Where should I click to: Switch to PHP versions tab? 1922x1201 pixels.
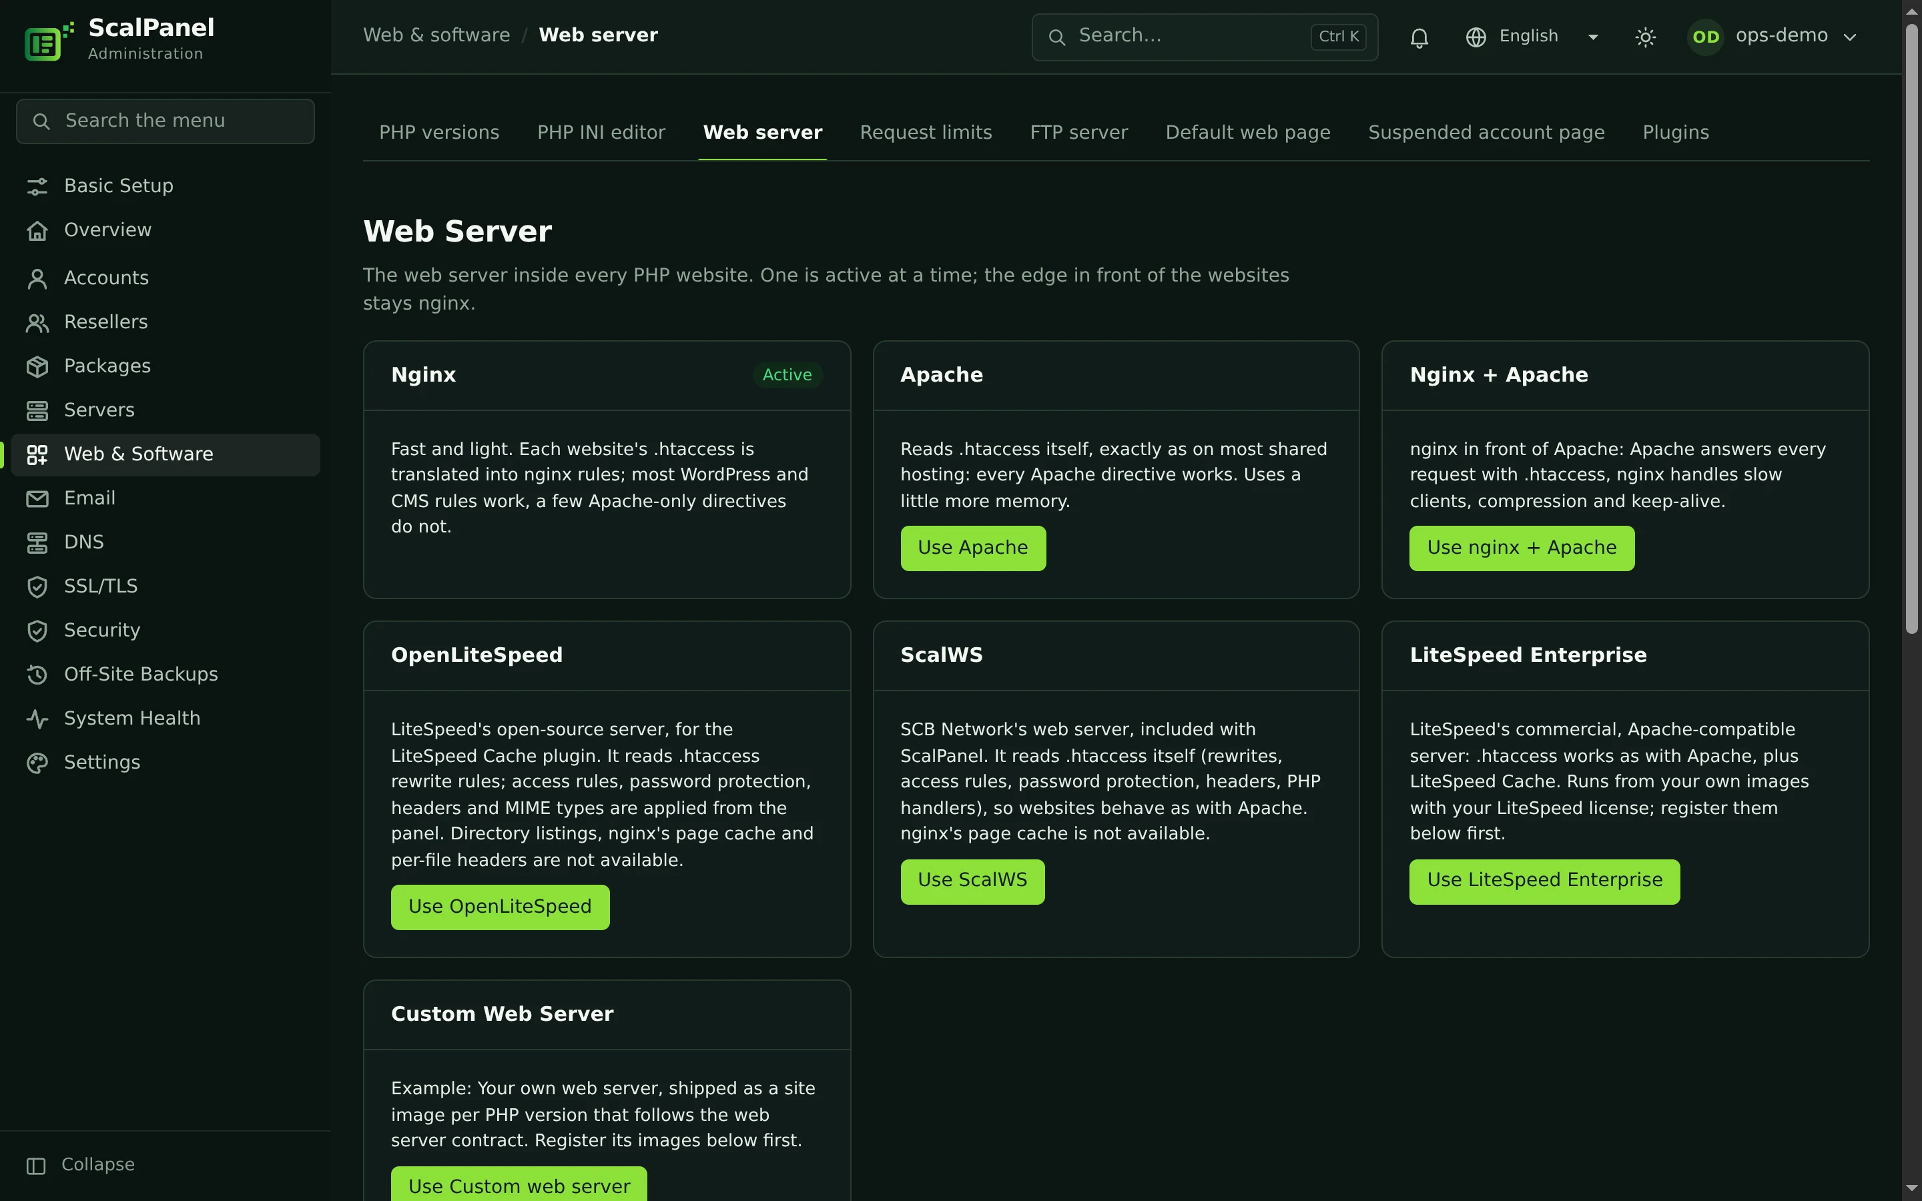pyautogui.click(x=439, y=133)
